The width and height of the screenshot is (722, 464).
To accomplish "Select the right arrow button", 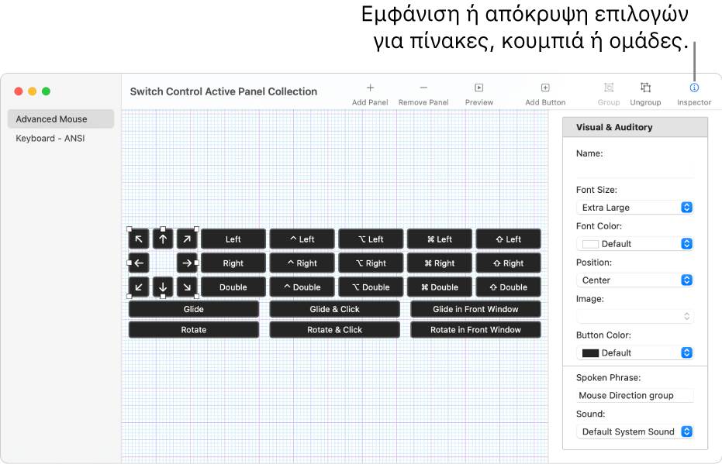I will [187, 263].
